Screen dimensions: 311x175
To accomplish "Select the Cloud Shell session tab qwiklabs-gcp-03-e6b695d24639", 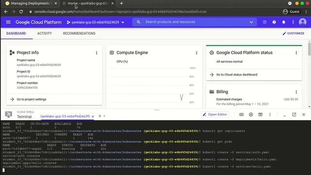I will pos(65,116).
